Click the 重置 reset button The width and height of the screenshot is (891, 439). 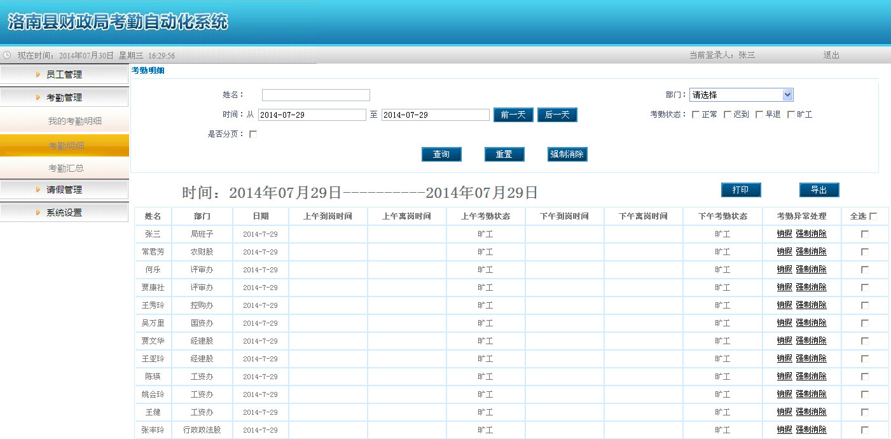tap(504, 155)
